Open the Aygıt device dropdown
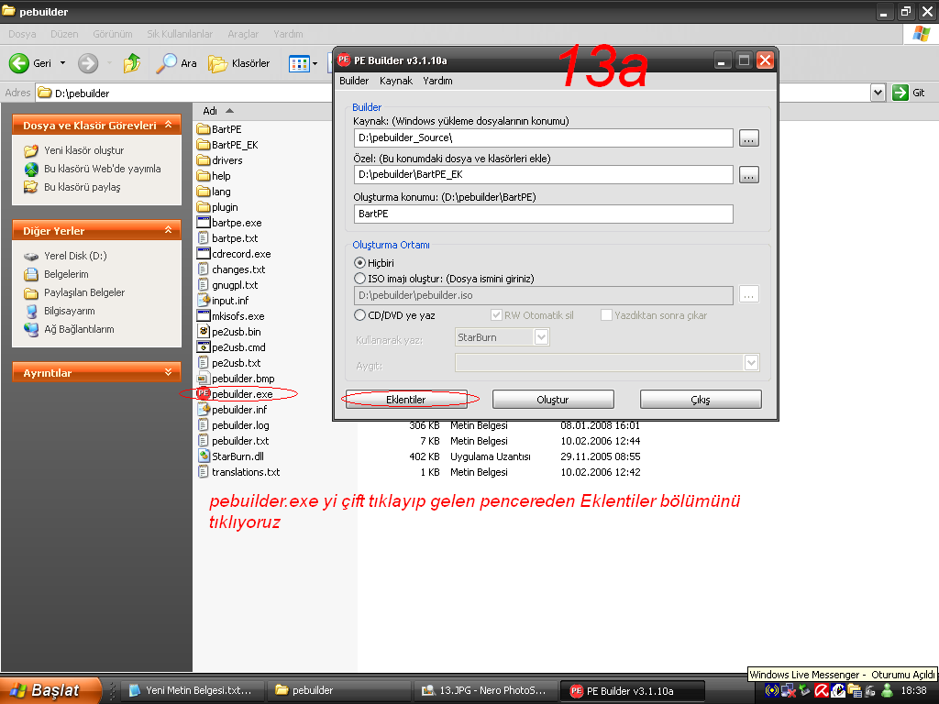 click(752, 362)
